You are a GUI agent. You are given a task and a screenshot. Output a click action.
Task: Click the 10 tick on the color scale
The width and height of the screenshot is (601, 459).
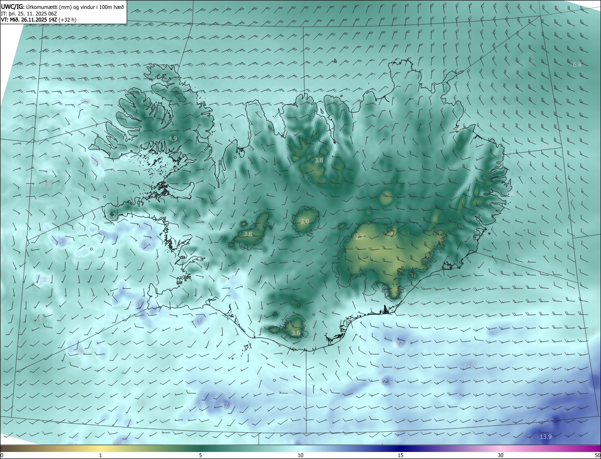300,455
